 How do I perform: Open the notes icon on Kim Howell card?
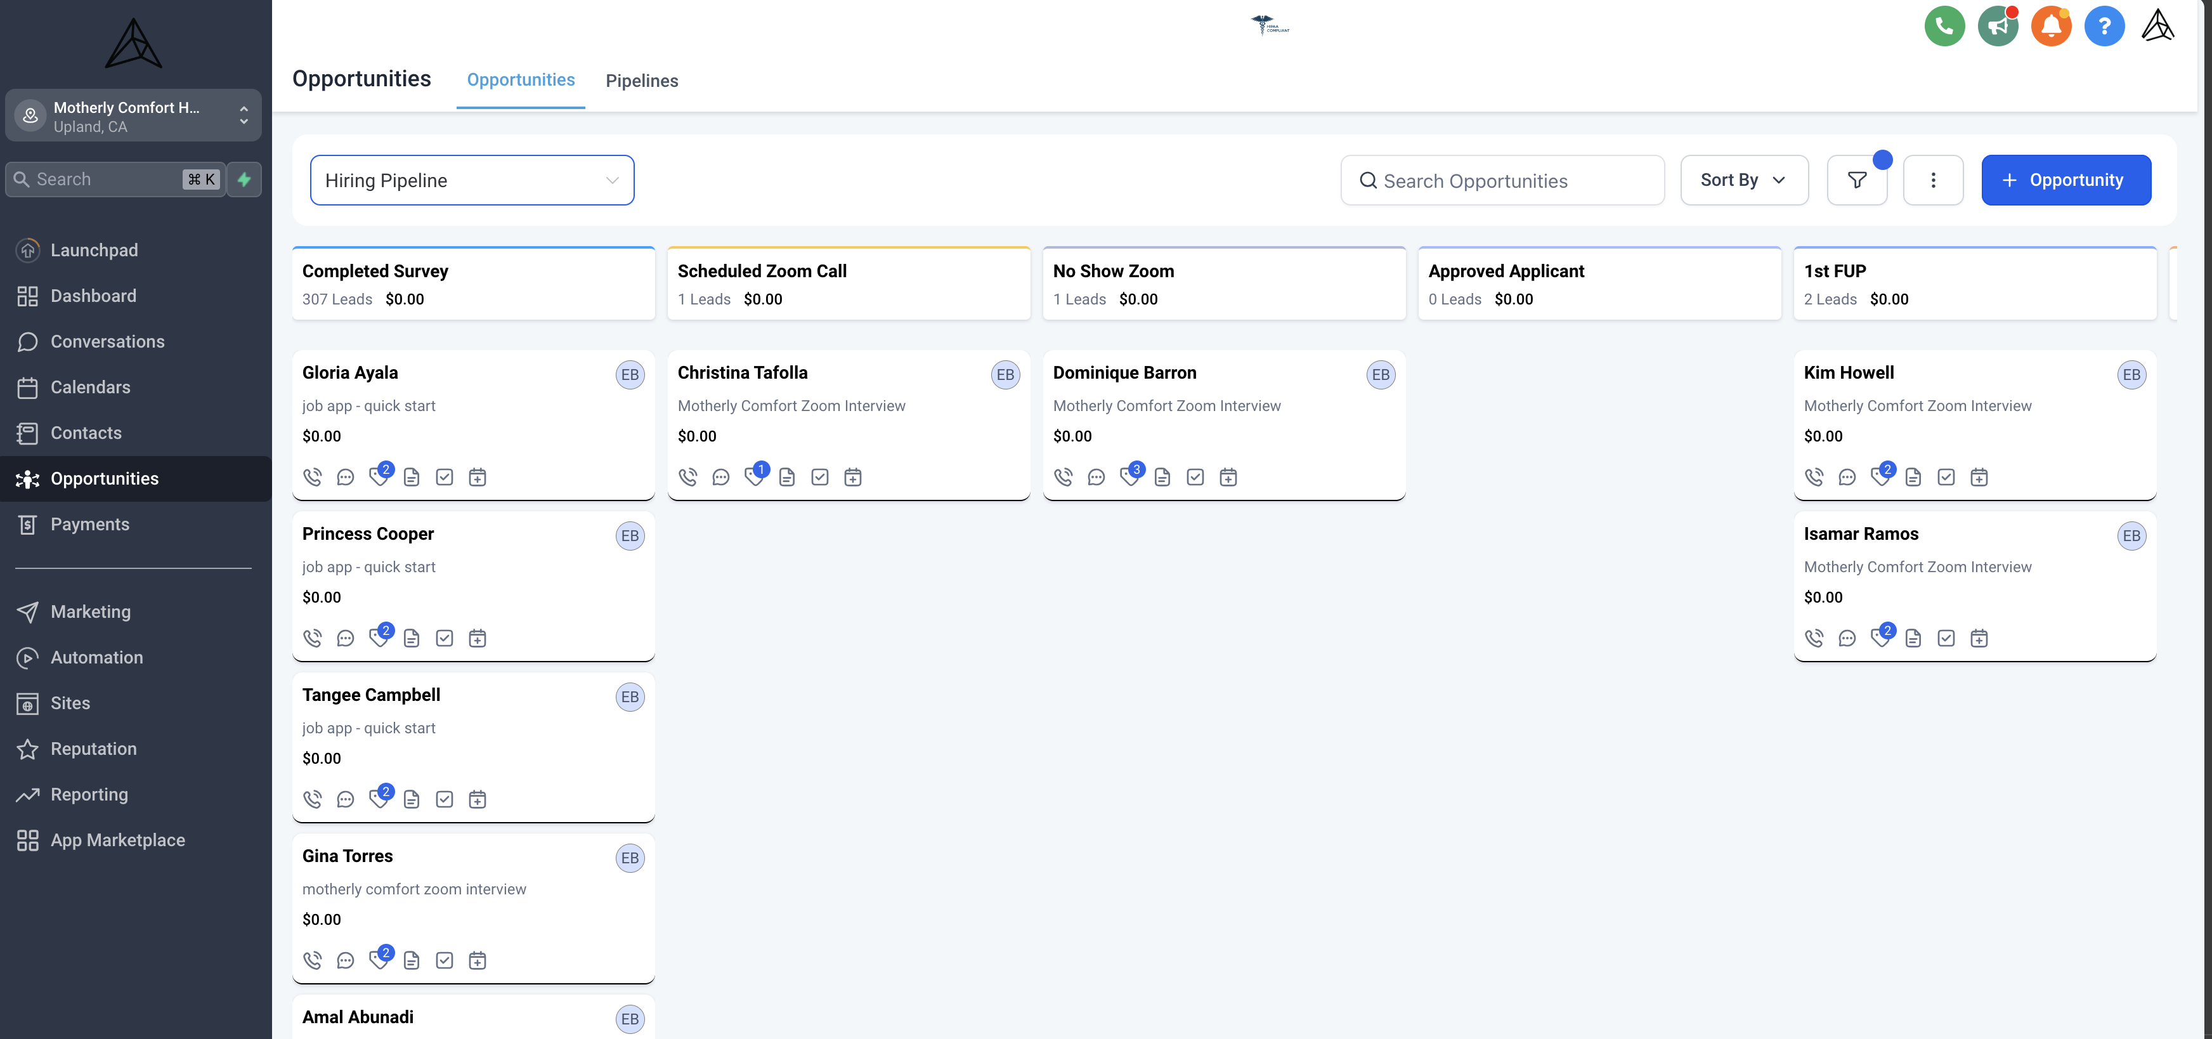(x=1913, y=478)
